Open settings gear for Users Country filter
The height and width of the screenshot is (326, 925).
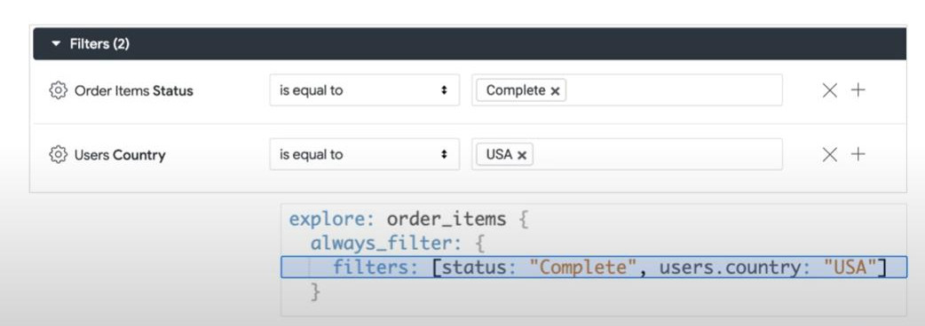click(x=58, y=155)
